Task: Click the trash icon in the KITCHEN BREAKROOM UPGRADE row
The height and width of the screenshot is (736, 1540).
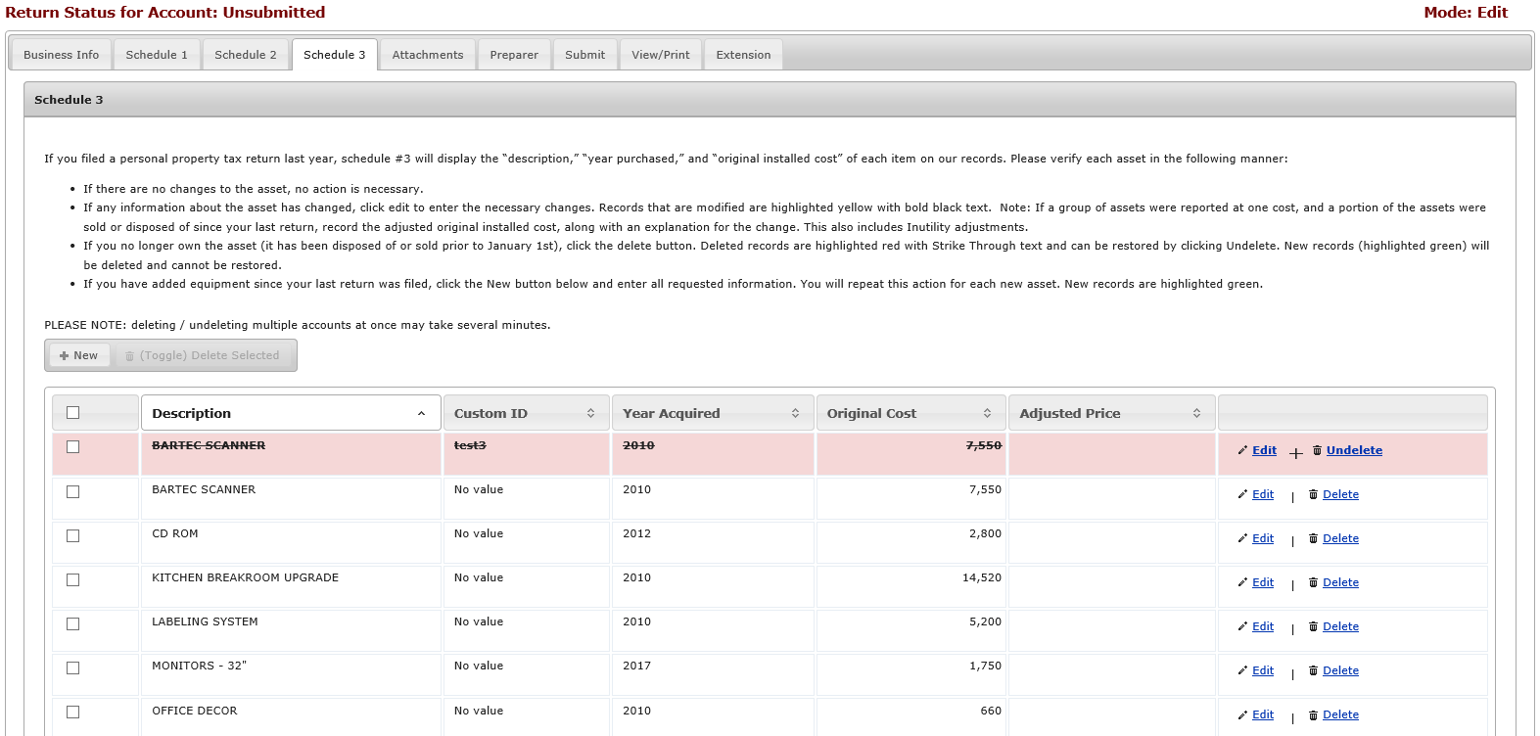Action: pyautogui.click(x=1314, y=582)
